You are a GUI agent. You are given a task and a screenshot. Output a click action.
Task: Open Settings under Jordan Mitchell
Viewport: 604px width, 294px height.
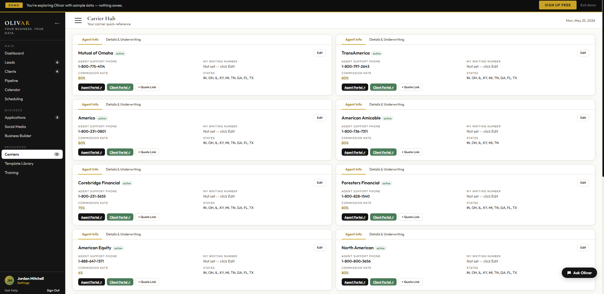pyautogui.click(x=23, y=283)
